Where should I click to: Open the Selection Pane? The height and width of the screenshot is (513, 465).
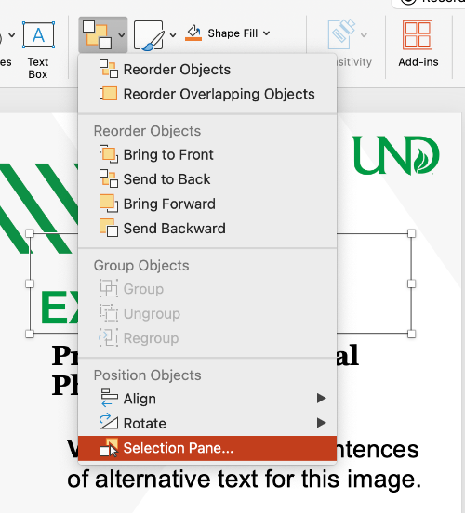tap(207, 448)
